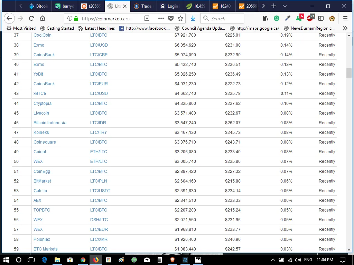Go back to the previous page
Screen dimensions: 354x265
click(x=9, y=19)
